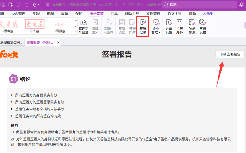Screen dimensions: 246x153
Task: Open the hand tool dropdown arrow
Action: pyautogui.click(x=39, y=5)
